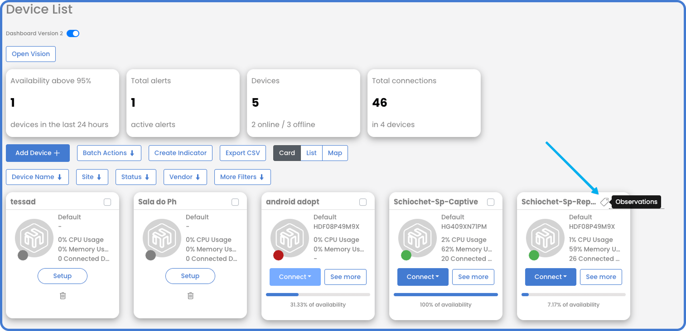Viewport: 686px width, 331px height.
Task: Switch to List view
Action: point(311,153)
